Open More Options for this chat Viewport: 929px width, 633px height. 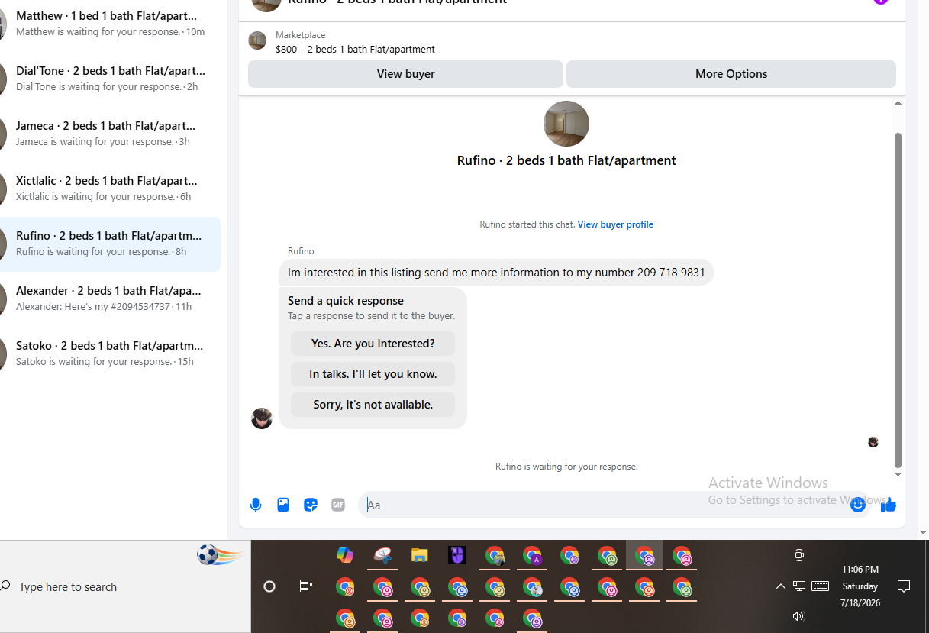point(731,74)
